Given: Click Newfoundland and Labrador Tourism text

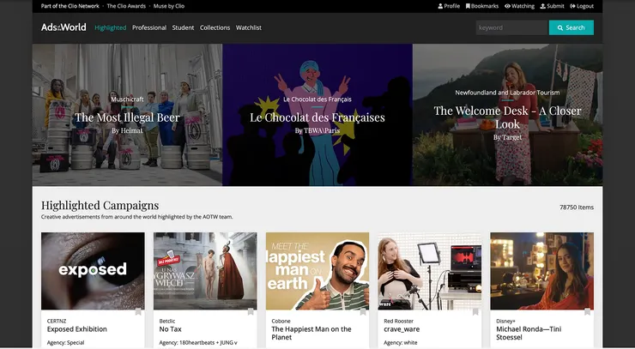Looking at the screenshot, I should tap(507, 93).
